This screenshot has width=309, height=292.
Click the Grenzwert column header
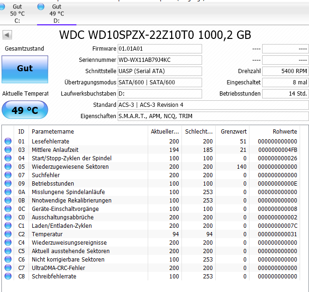[x=233, y=131]
